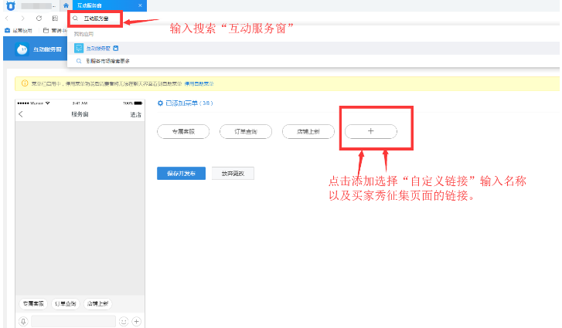
Task: Click the smiley emoji icon in the phone preview
Action: click(x=124, y=321)
